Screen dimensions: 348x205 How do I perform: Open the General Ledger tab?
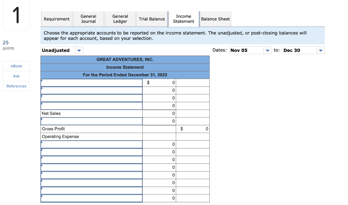point(120,19)
